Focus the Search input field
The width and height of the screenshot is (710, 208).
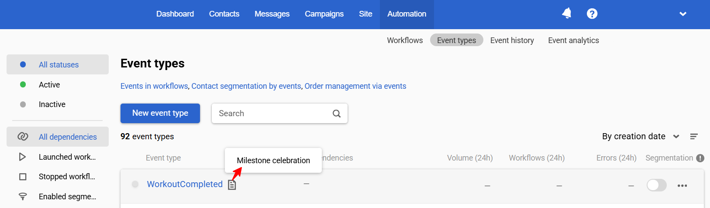pyautogui.click(x=279, y=113)
